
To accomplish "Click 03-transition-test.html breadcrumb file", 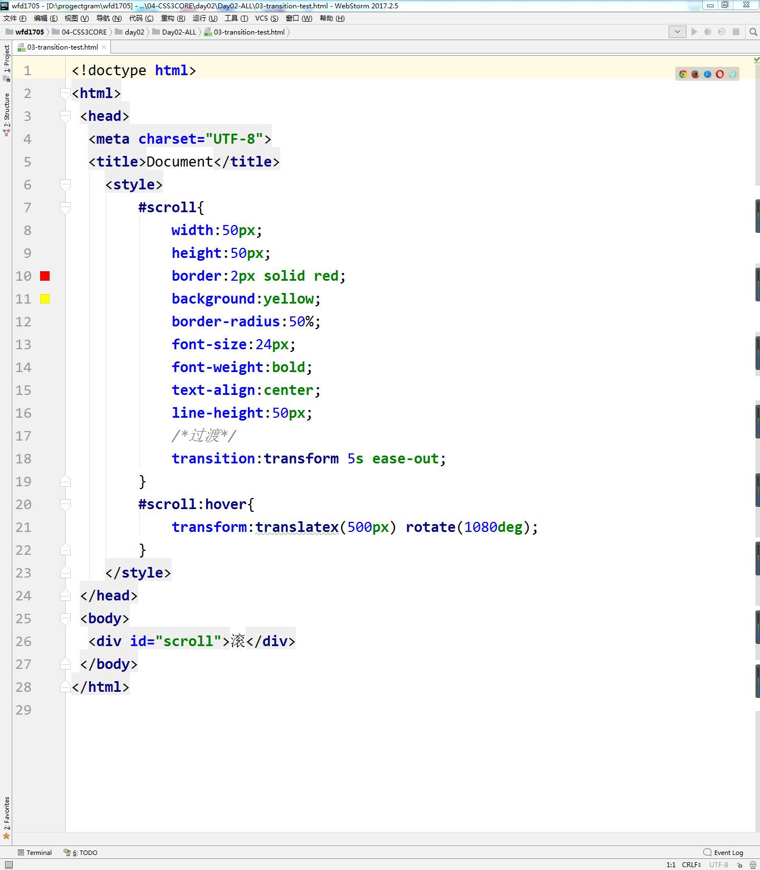I will 245,32.
